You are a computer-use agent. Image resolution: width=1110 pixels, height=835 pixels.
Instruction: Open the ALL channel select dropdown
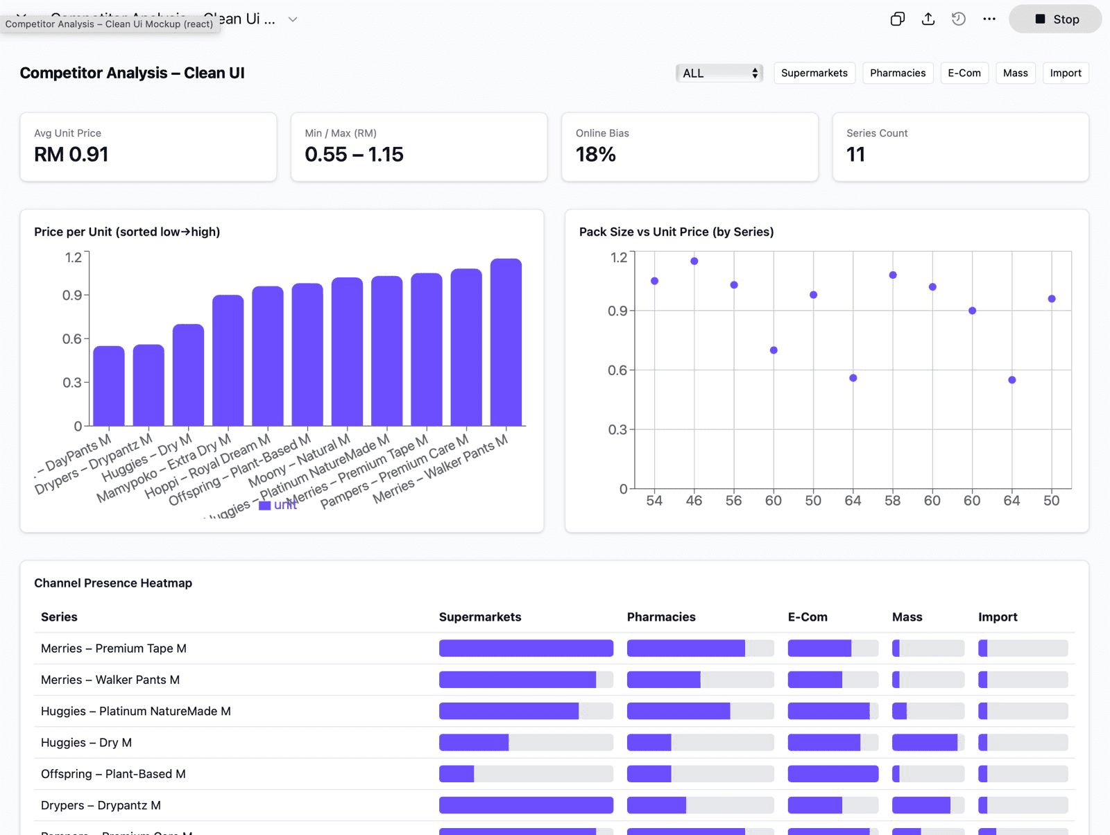coord(719,73)
